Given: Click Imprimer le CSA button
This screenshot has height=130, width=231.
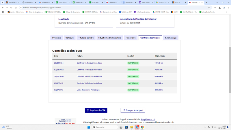Looking at the screenshot, I should [96, 110].
